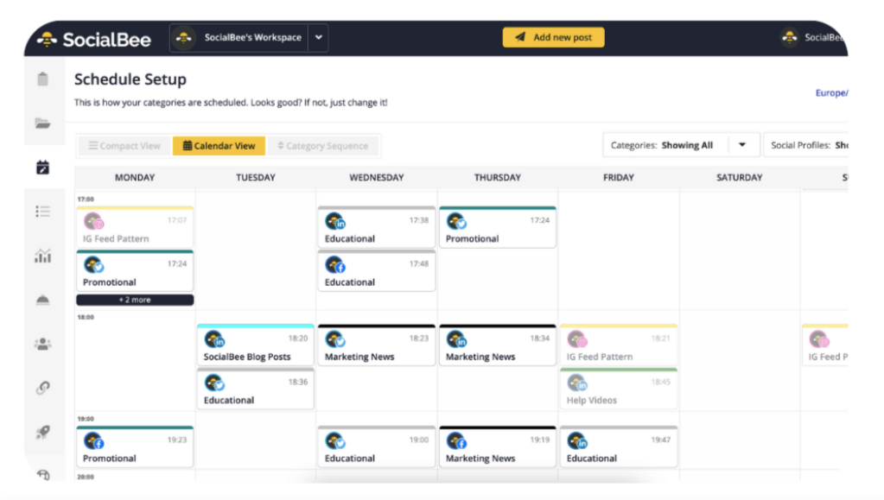884x500 pixels.
Task: Select SocialBee's Workspace name button
Action: point(252,38)
